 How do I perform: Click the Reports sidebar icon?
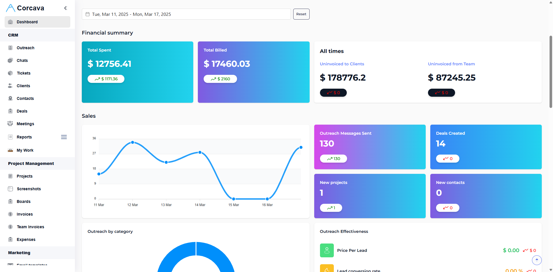pyautogui.click(x=10, y=137)
